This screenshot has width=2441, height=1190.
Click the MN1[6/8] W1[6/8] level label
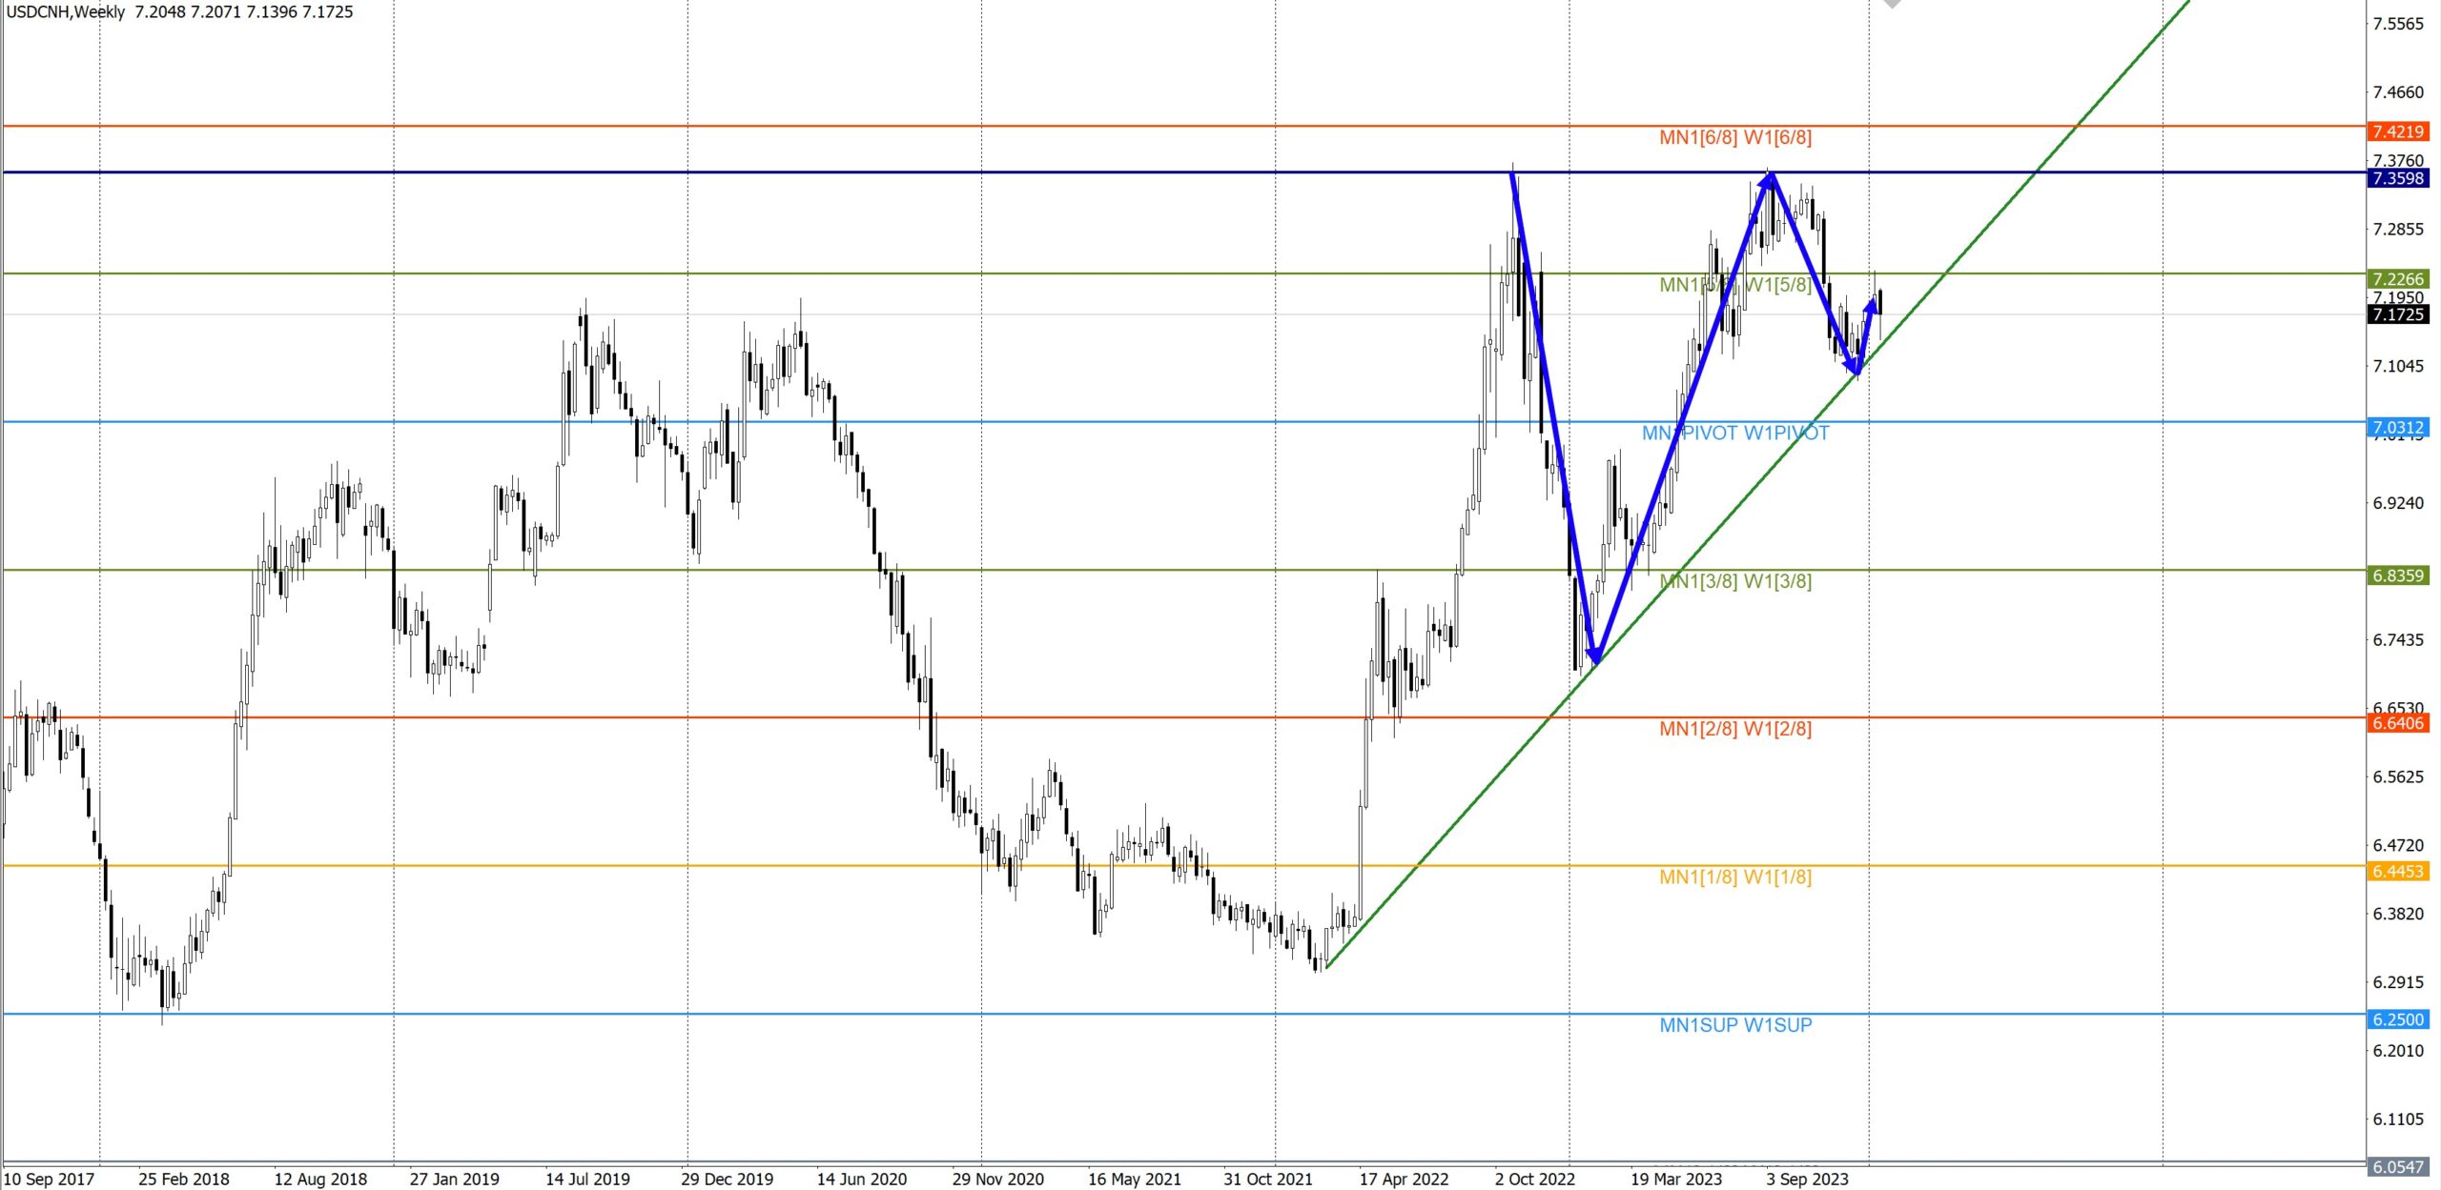pyautogui.click(x=1734, y=137)
